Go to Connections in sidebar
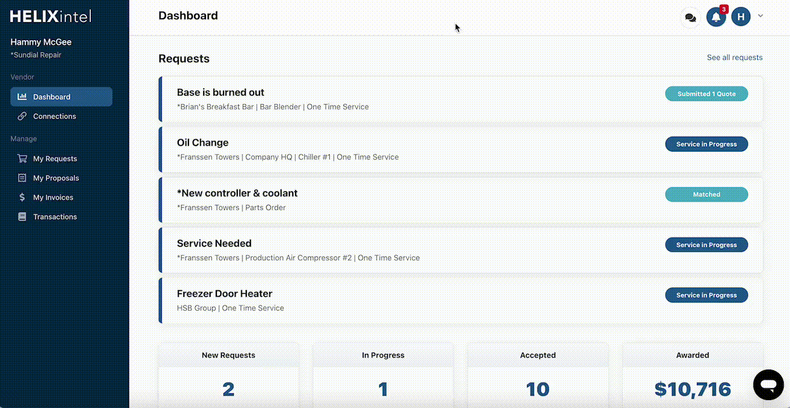The height and width of the screenshot is (408, 790). point(54,116)
